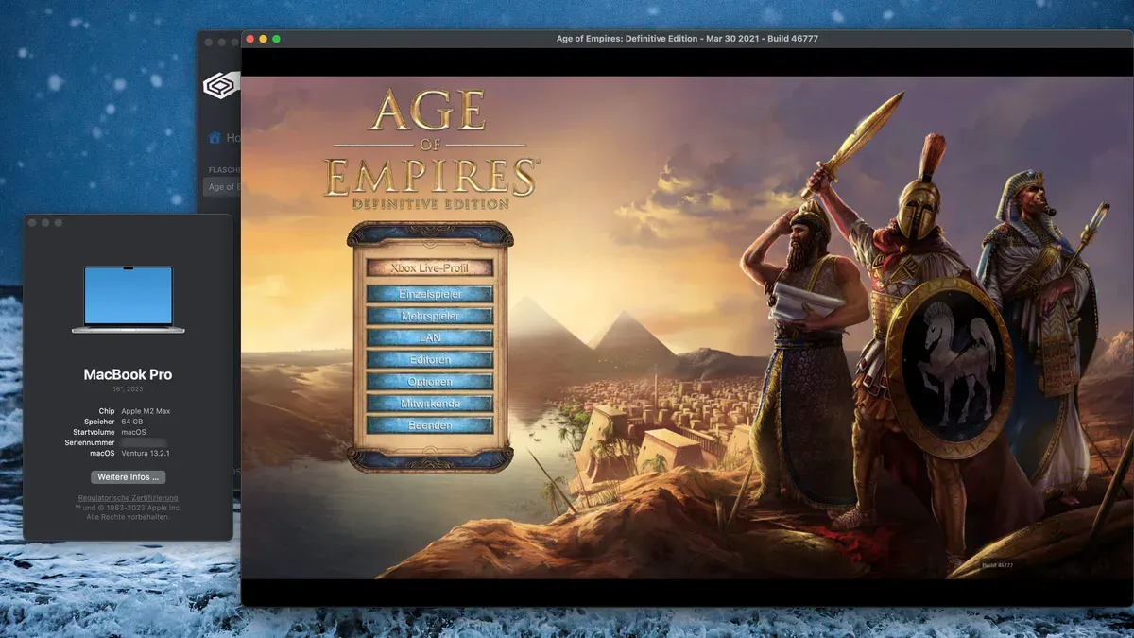The width and height of the screenshot is (1134, 638).
Task: Close the Age of Empires game window
Action: [x=250, y=39]
